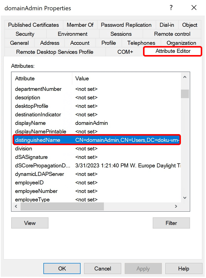The width and height of the screenshot is (206, 278).
Task: Close the domainAdmin Properties dialog
Action: coord(194,8)
